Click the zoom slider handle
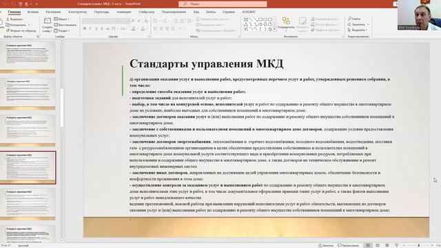441x248 pixels. tap(418, 245)
